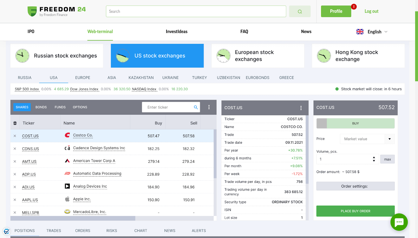Click the Cadence Design Systems logo icon

[67, 148]
